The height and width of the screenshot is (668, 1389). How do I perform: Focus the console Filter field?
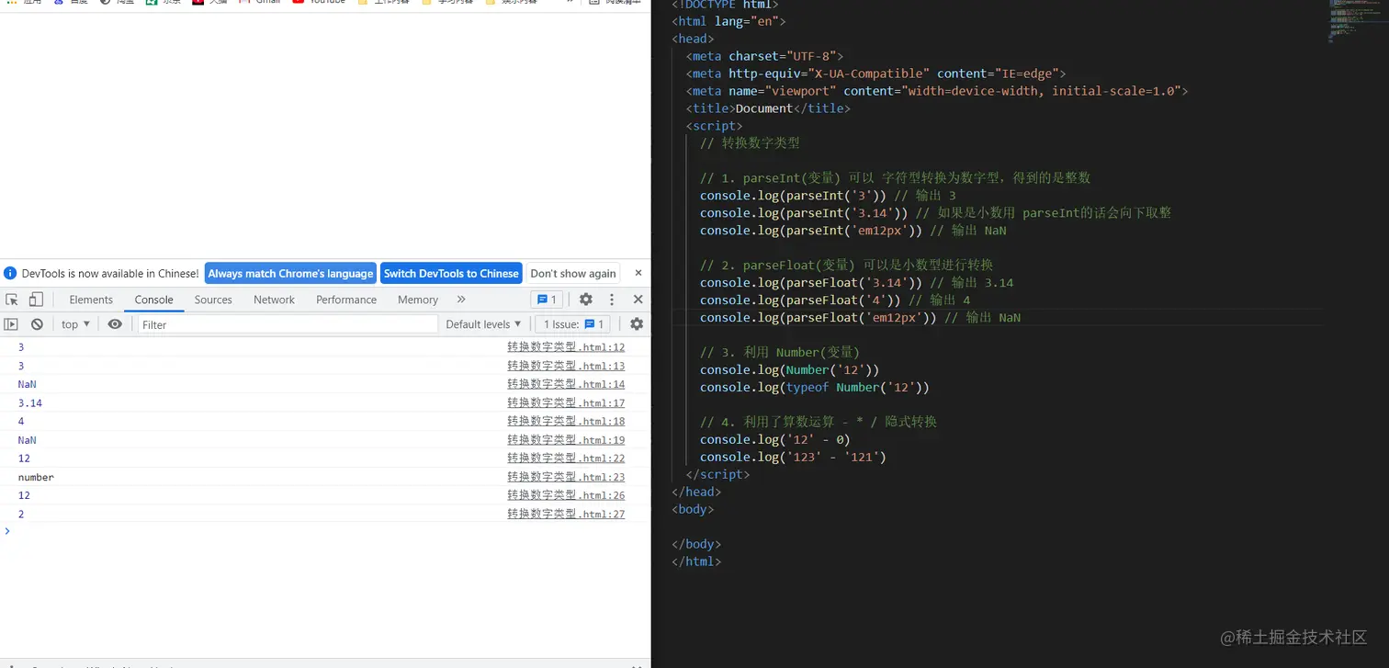pyautogui.click(x=288, y=324)
